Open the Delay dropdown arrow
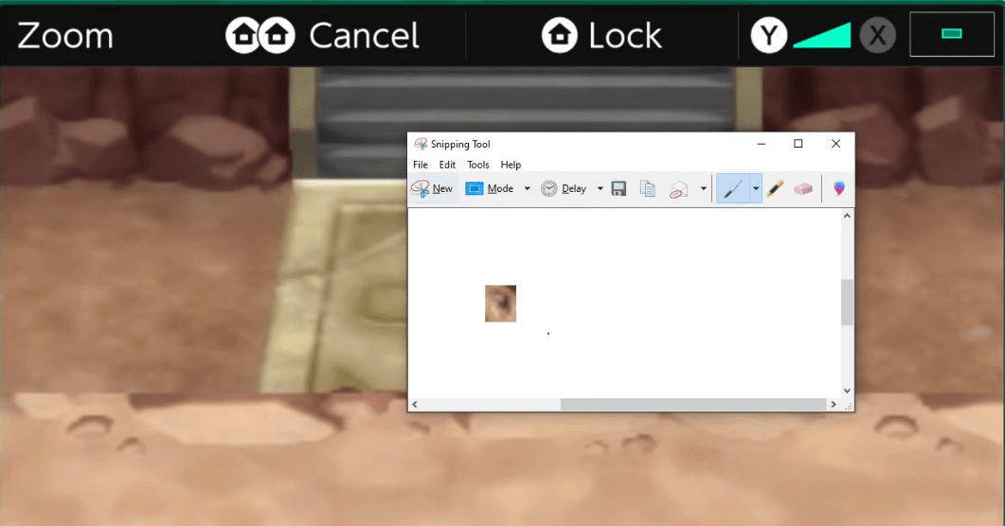The image size is (1005, 526). tap(600, 189)
